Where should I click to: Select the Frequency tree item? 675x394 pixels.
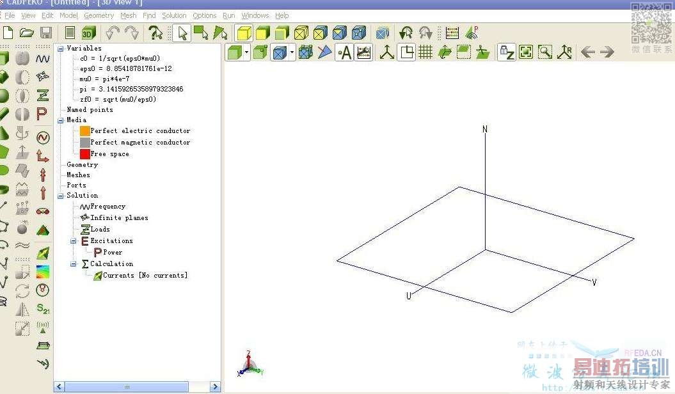107,207
